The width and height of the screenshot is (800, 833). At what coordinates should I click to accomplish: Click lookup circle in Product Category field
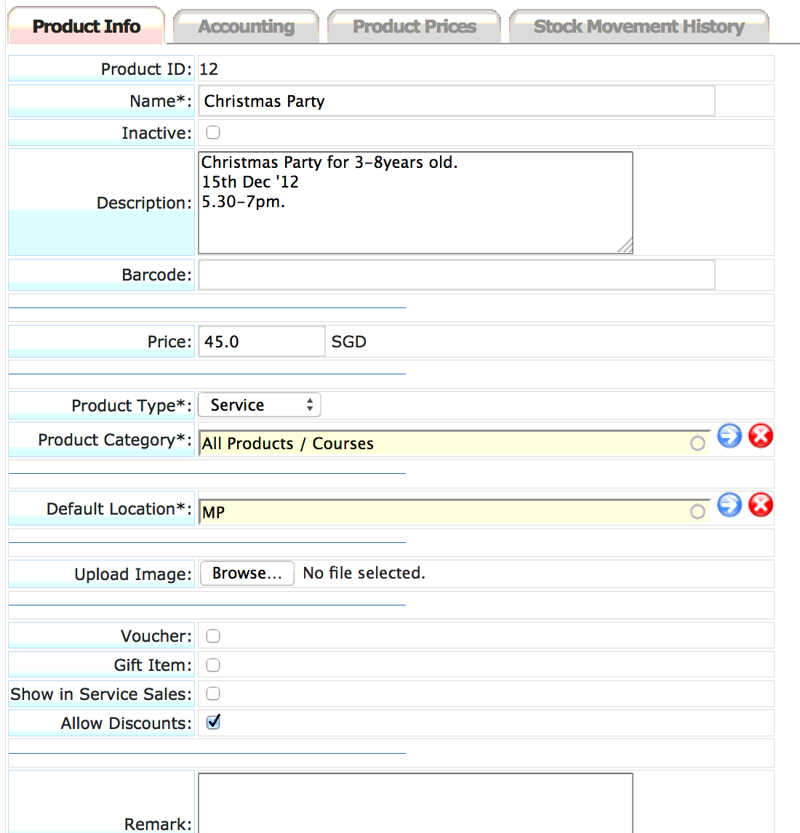(697, 443)
